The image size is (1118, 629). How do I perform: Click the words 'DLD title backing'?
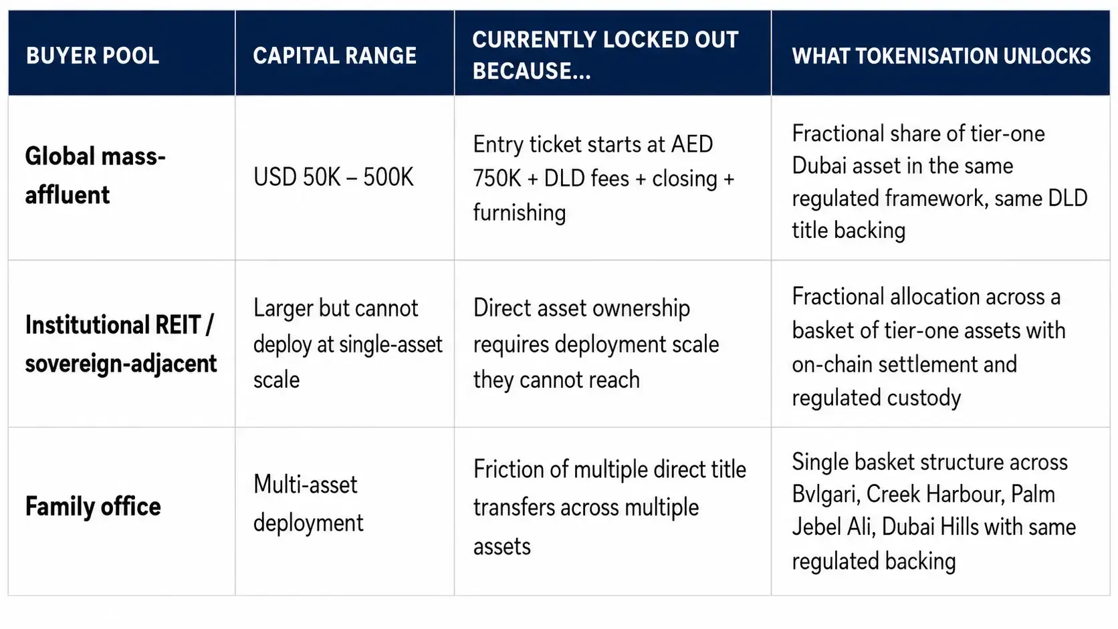point(940,214)
